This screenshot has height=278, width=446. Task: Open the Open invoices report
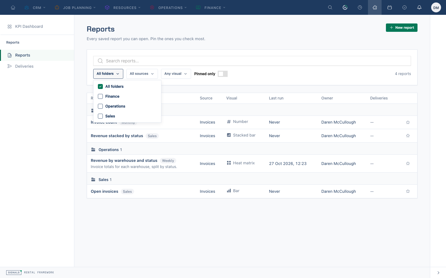tap(104, 191)
